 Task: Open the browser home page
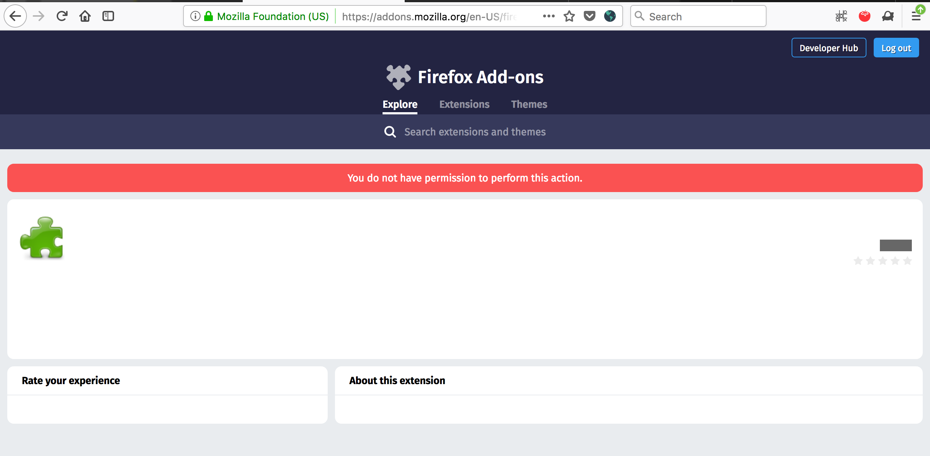coord(85,16)
